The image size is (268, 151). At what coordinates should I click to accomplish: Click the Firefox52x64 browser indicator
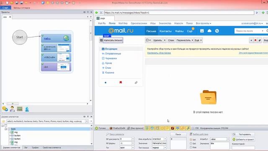point(117,128)
